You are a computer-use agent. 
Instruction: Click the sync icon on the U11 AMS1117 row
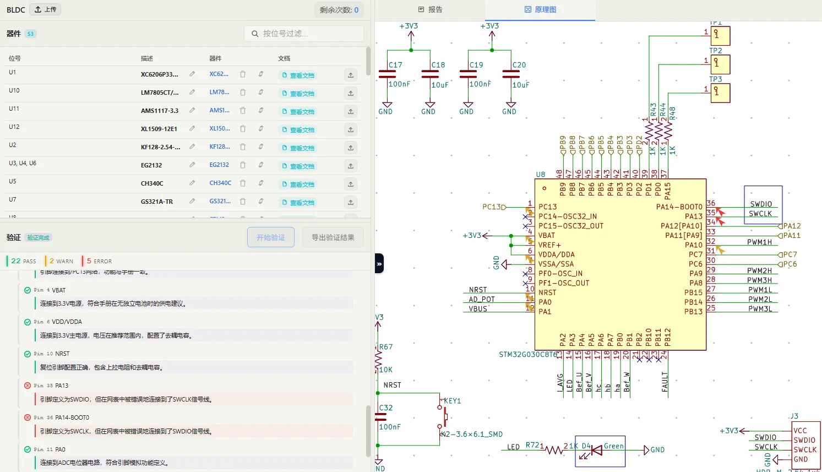point(260,111)
